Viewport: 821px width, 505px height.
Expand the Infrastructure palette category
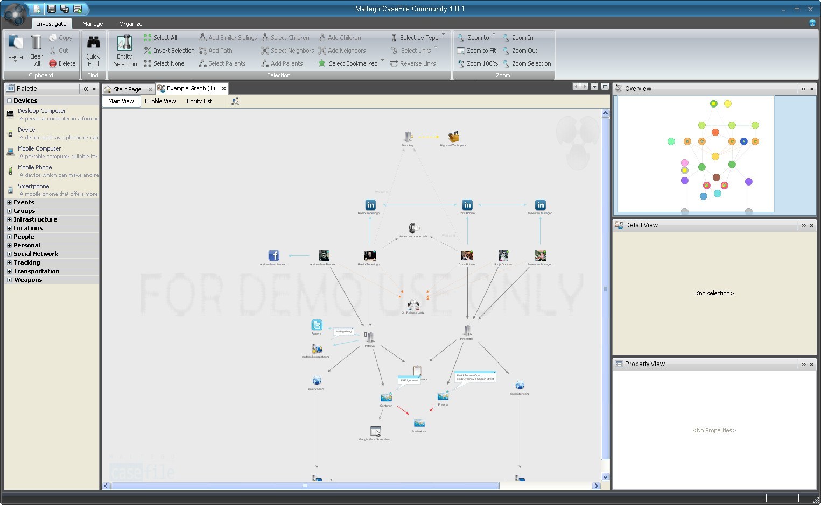(9, 219)
